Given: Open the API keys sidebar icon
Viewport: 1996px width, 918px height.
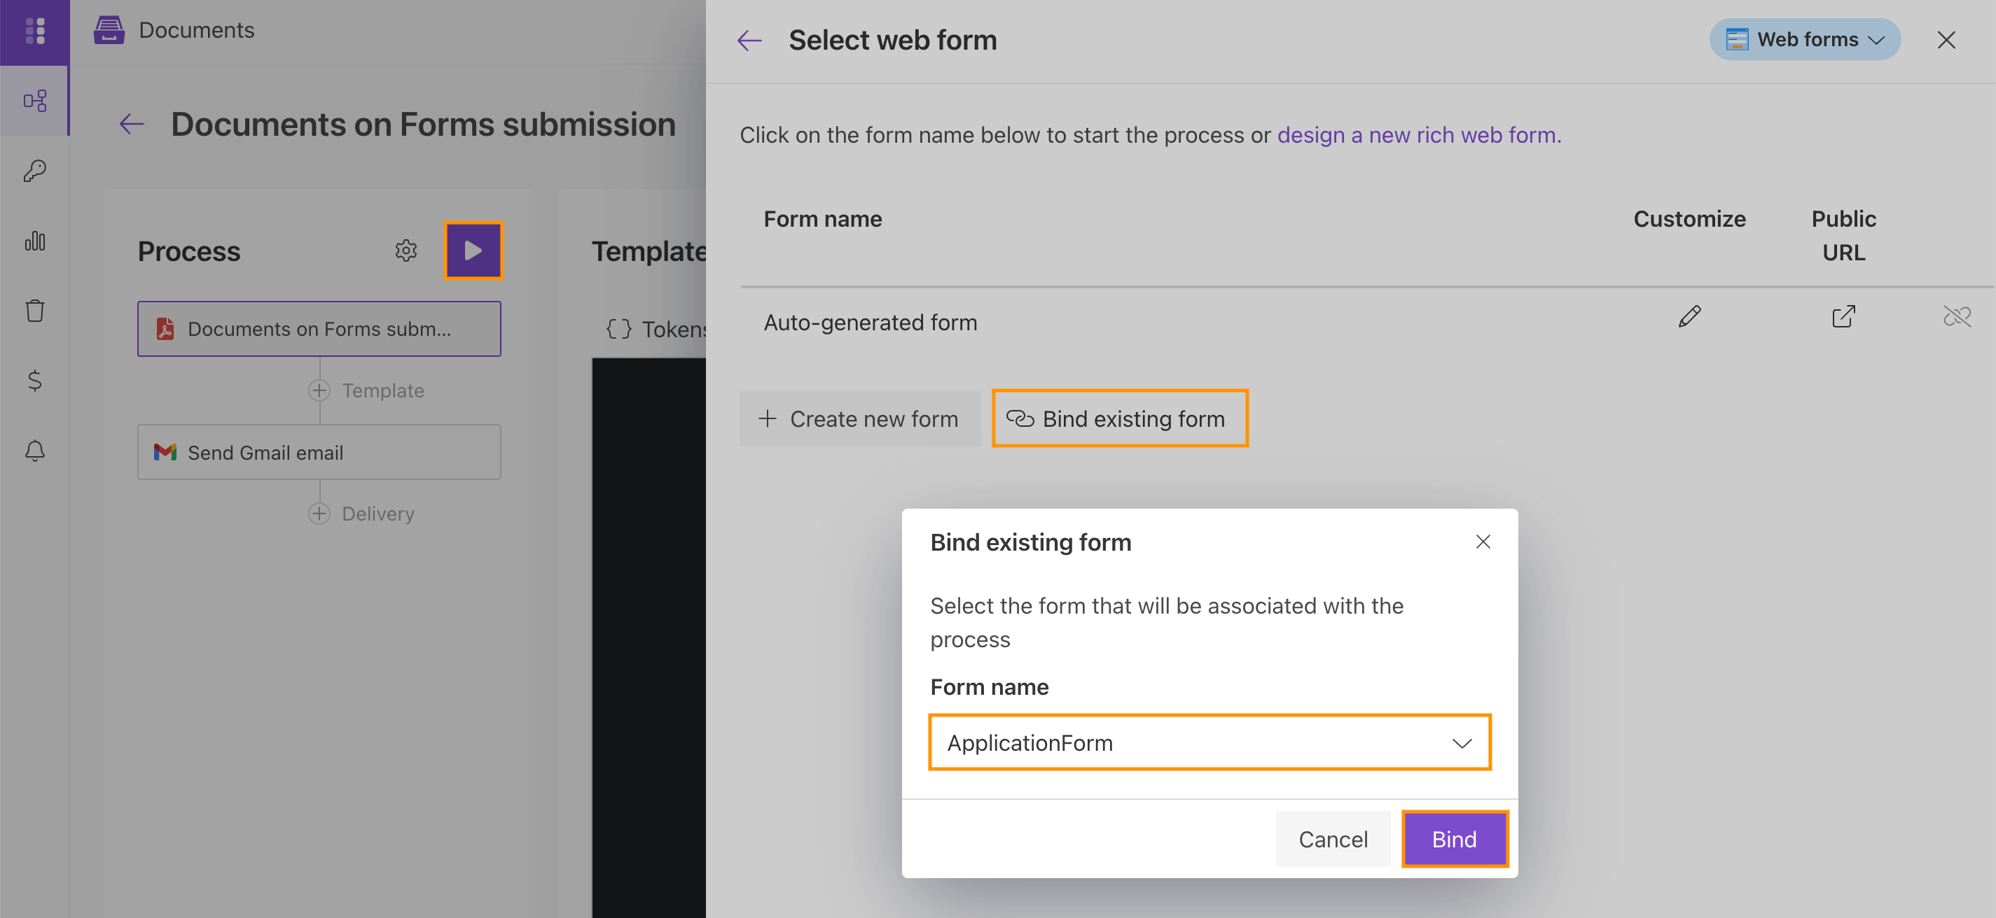Looking at the screenshot, I should (35, 170).
